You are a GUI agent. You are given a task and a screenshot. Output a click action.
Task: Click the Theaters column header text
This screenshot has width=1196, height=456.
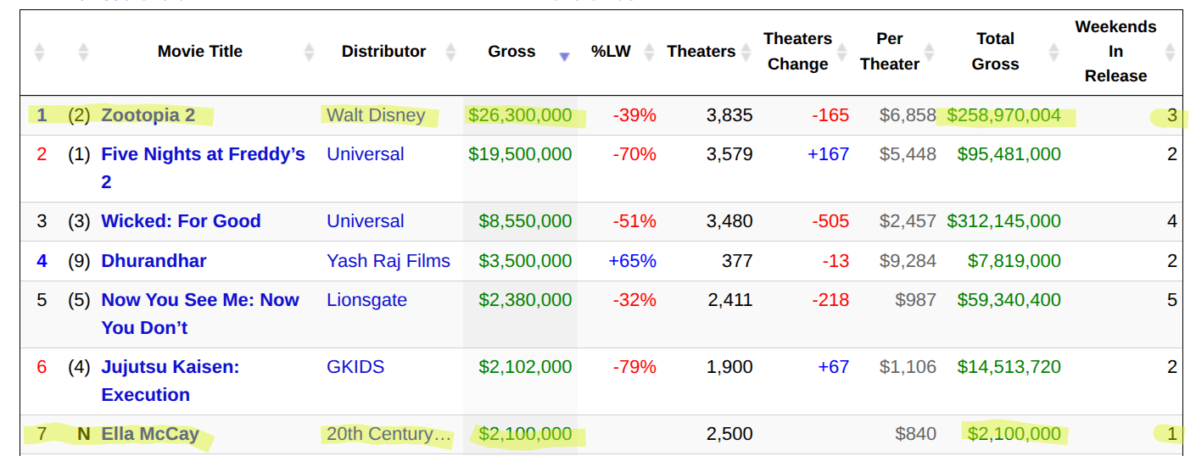pos(701,52)
